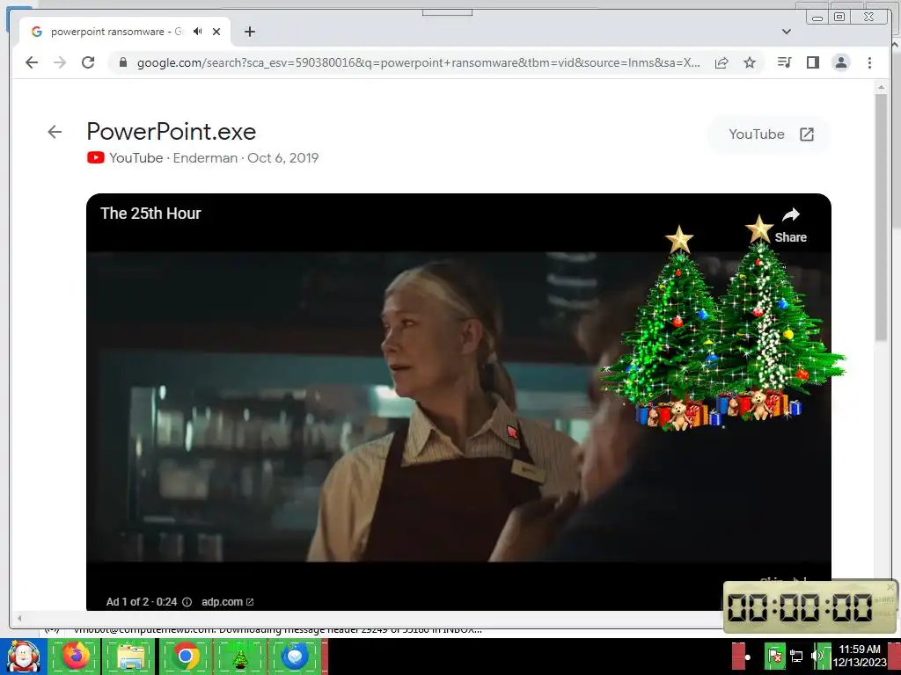Image resolution: width=901 pixels, height=675 pixels.
Task: Open File Explorer from the taskbar
Action: click(130, 657)
